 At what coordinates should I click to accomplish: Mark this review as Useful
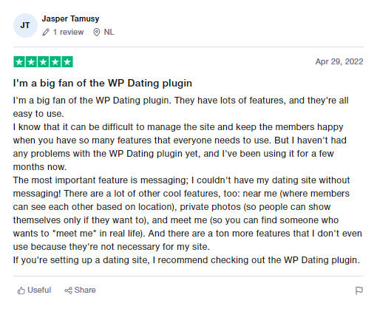pos(34,291)
